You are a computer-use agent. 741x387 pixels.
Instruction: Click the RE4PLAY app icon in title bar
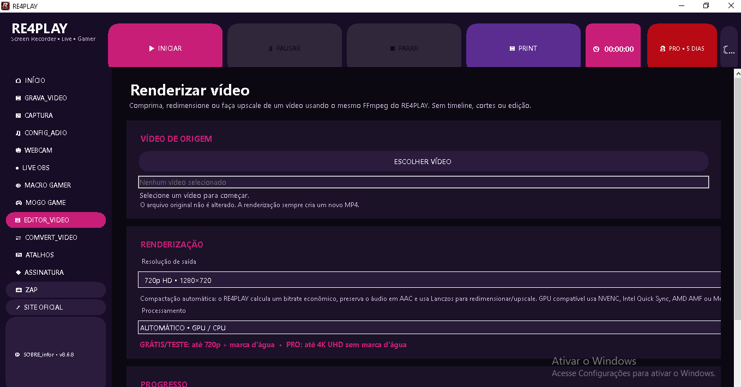coord(5,6)
